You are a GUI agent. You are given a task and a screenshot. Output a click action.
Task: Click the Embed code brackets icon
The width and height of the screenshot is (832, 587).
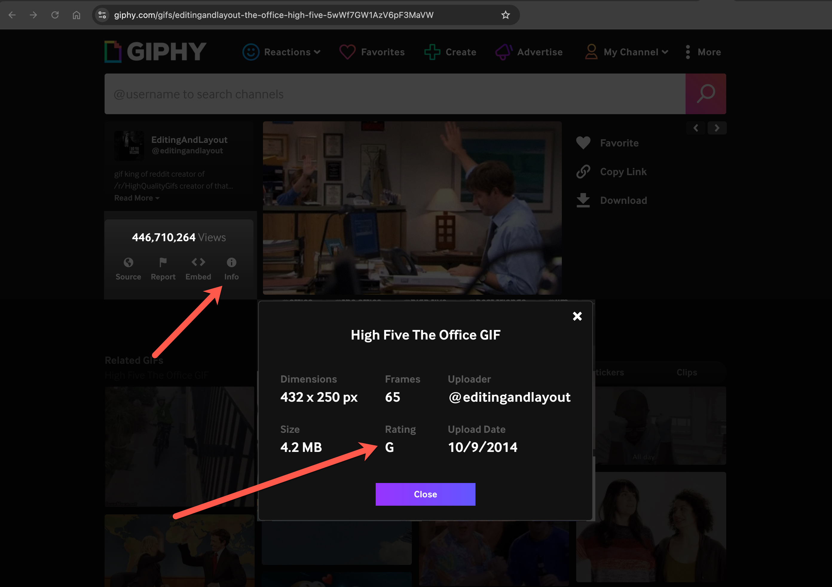pos(198,262)
